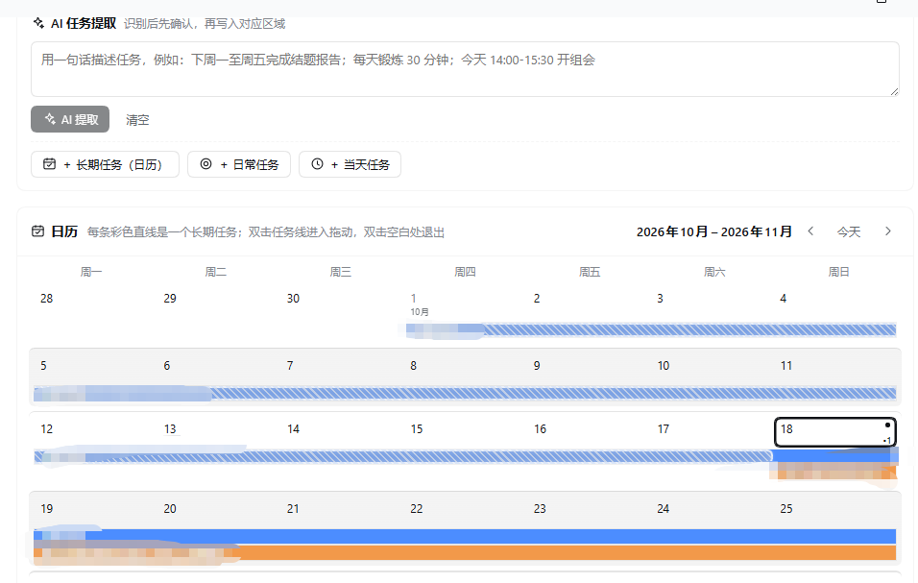Click the solid blue task line in 19–25 week

point(465,536)
